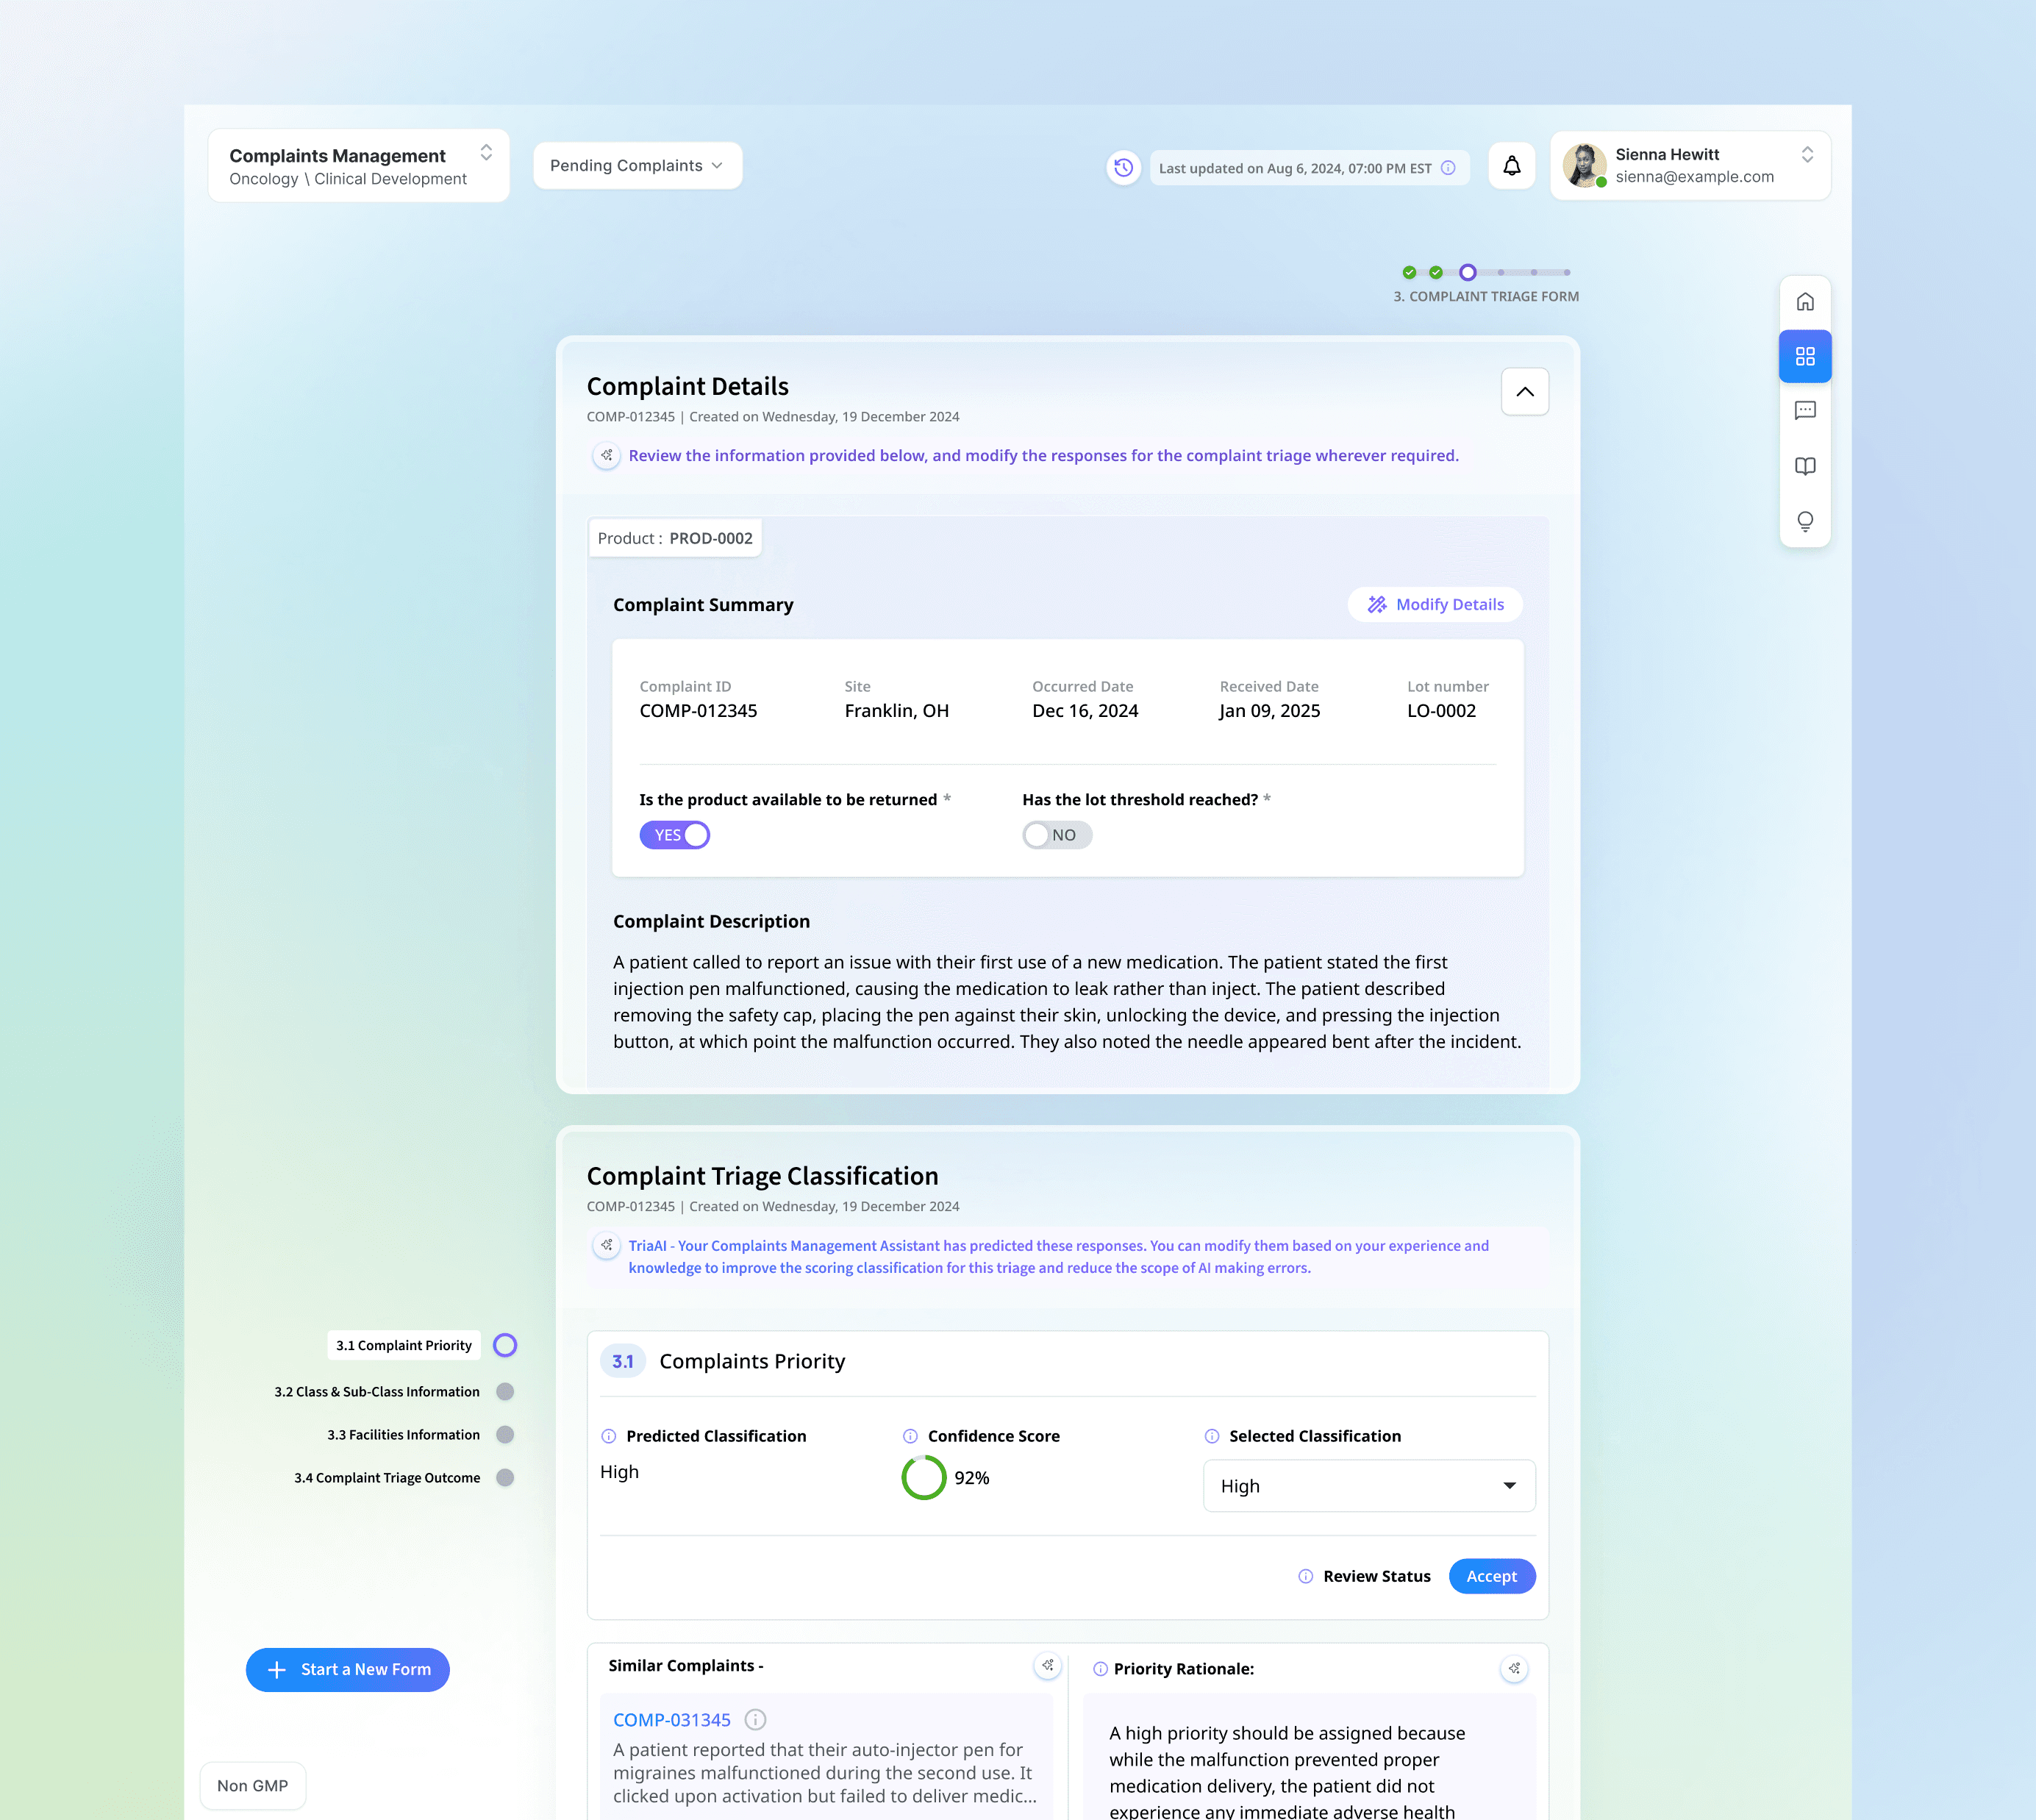Expand Complaints Management workspace switcher
2036x1820 pixels.
click(x=486, y=152)
